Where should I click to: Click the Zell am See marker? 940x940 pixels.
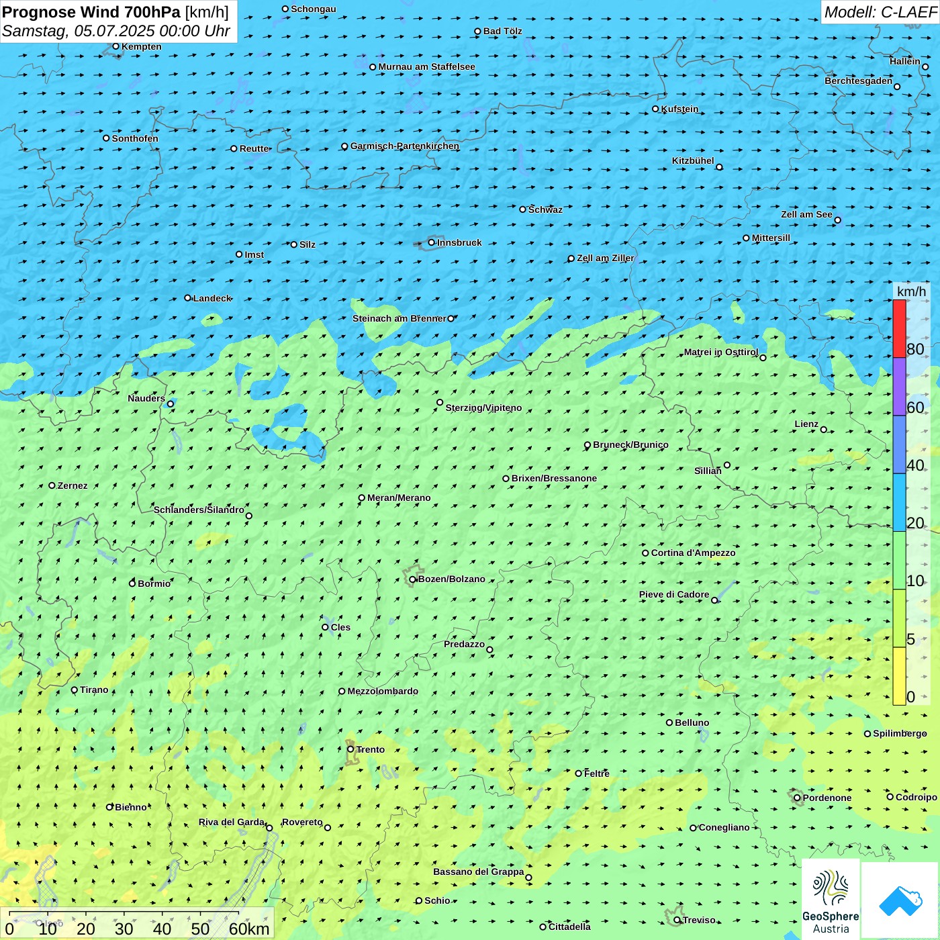[837, 220]
